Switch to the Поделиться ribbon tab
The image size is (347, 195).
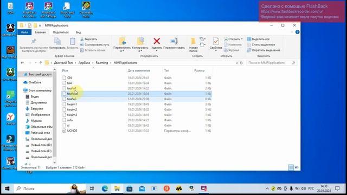pyautogui.click(x=61, y=32)
